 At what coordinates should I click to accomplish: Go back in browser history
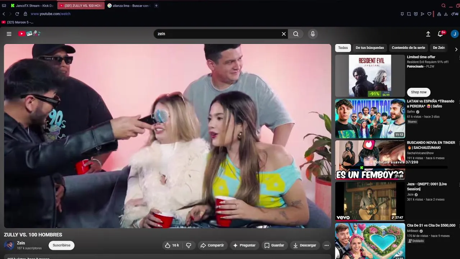point(4,14)
